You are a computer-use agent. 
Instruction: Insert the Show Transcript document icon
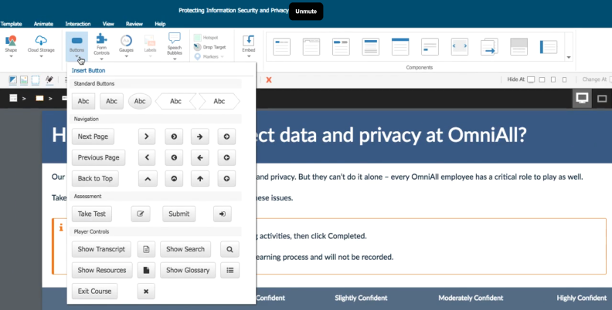coord(146,249)
